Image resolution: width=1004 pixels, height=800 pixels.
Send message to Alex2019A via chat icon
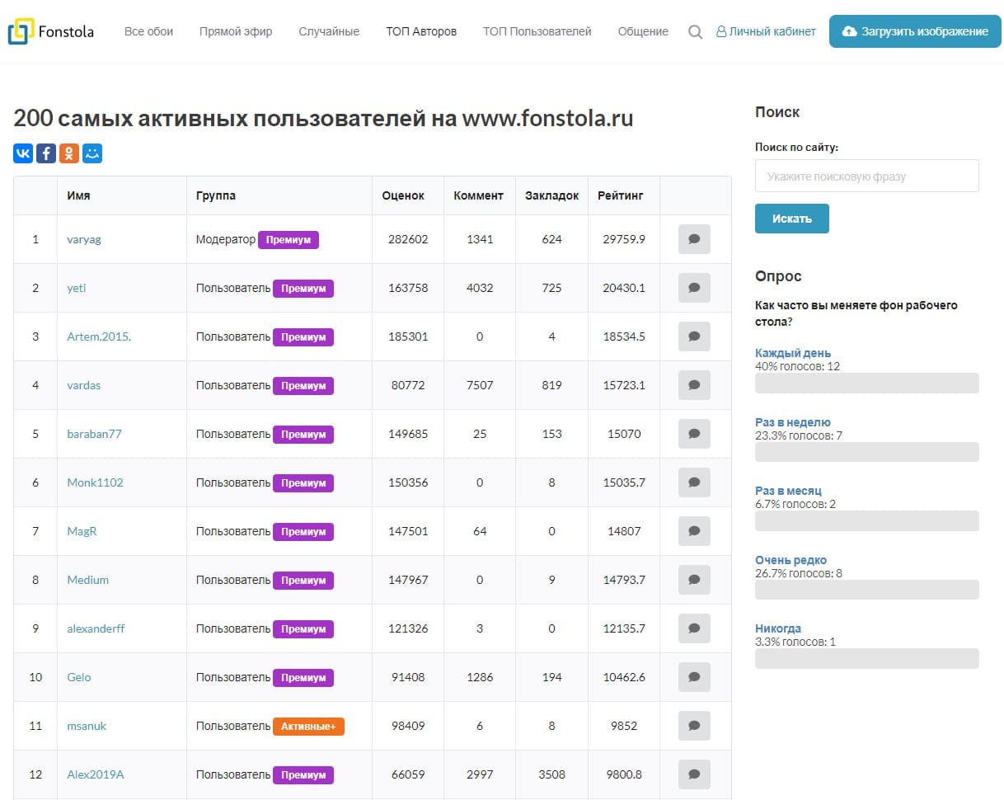[x=694, y=774]
